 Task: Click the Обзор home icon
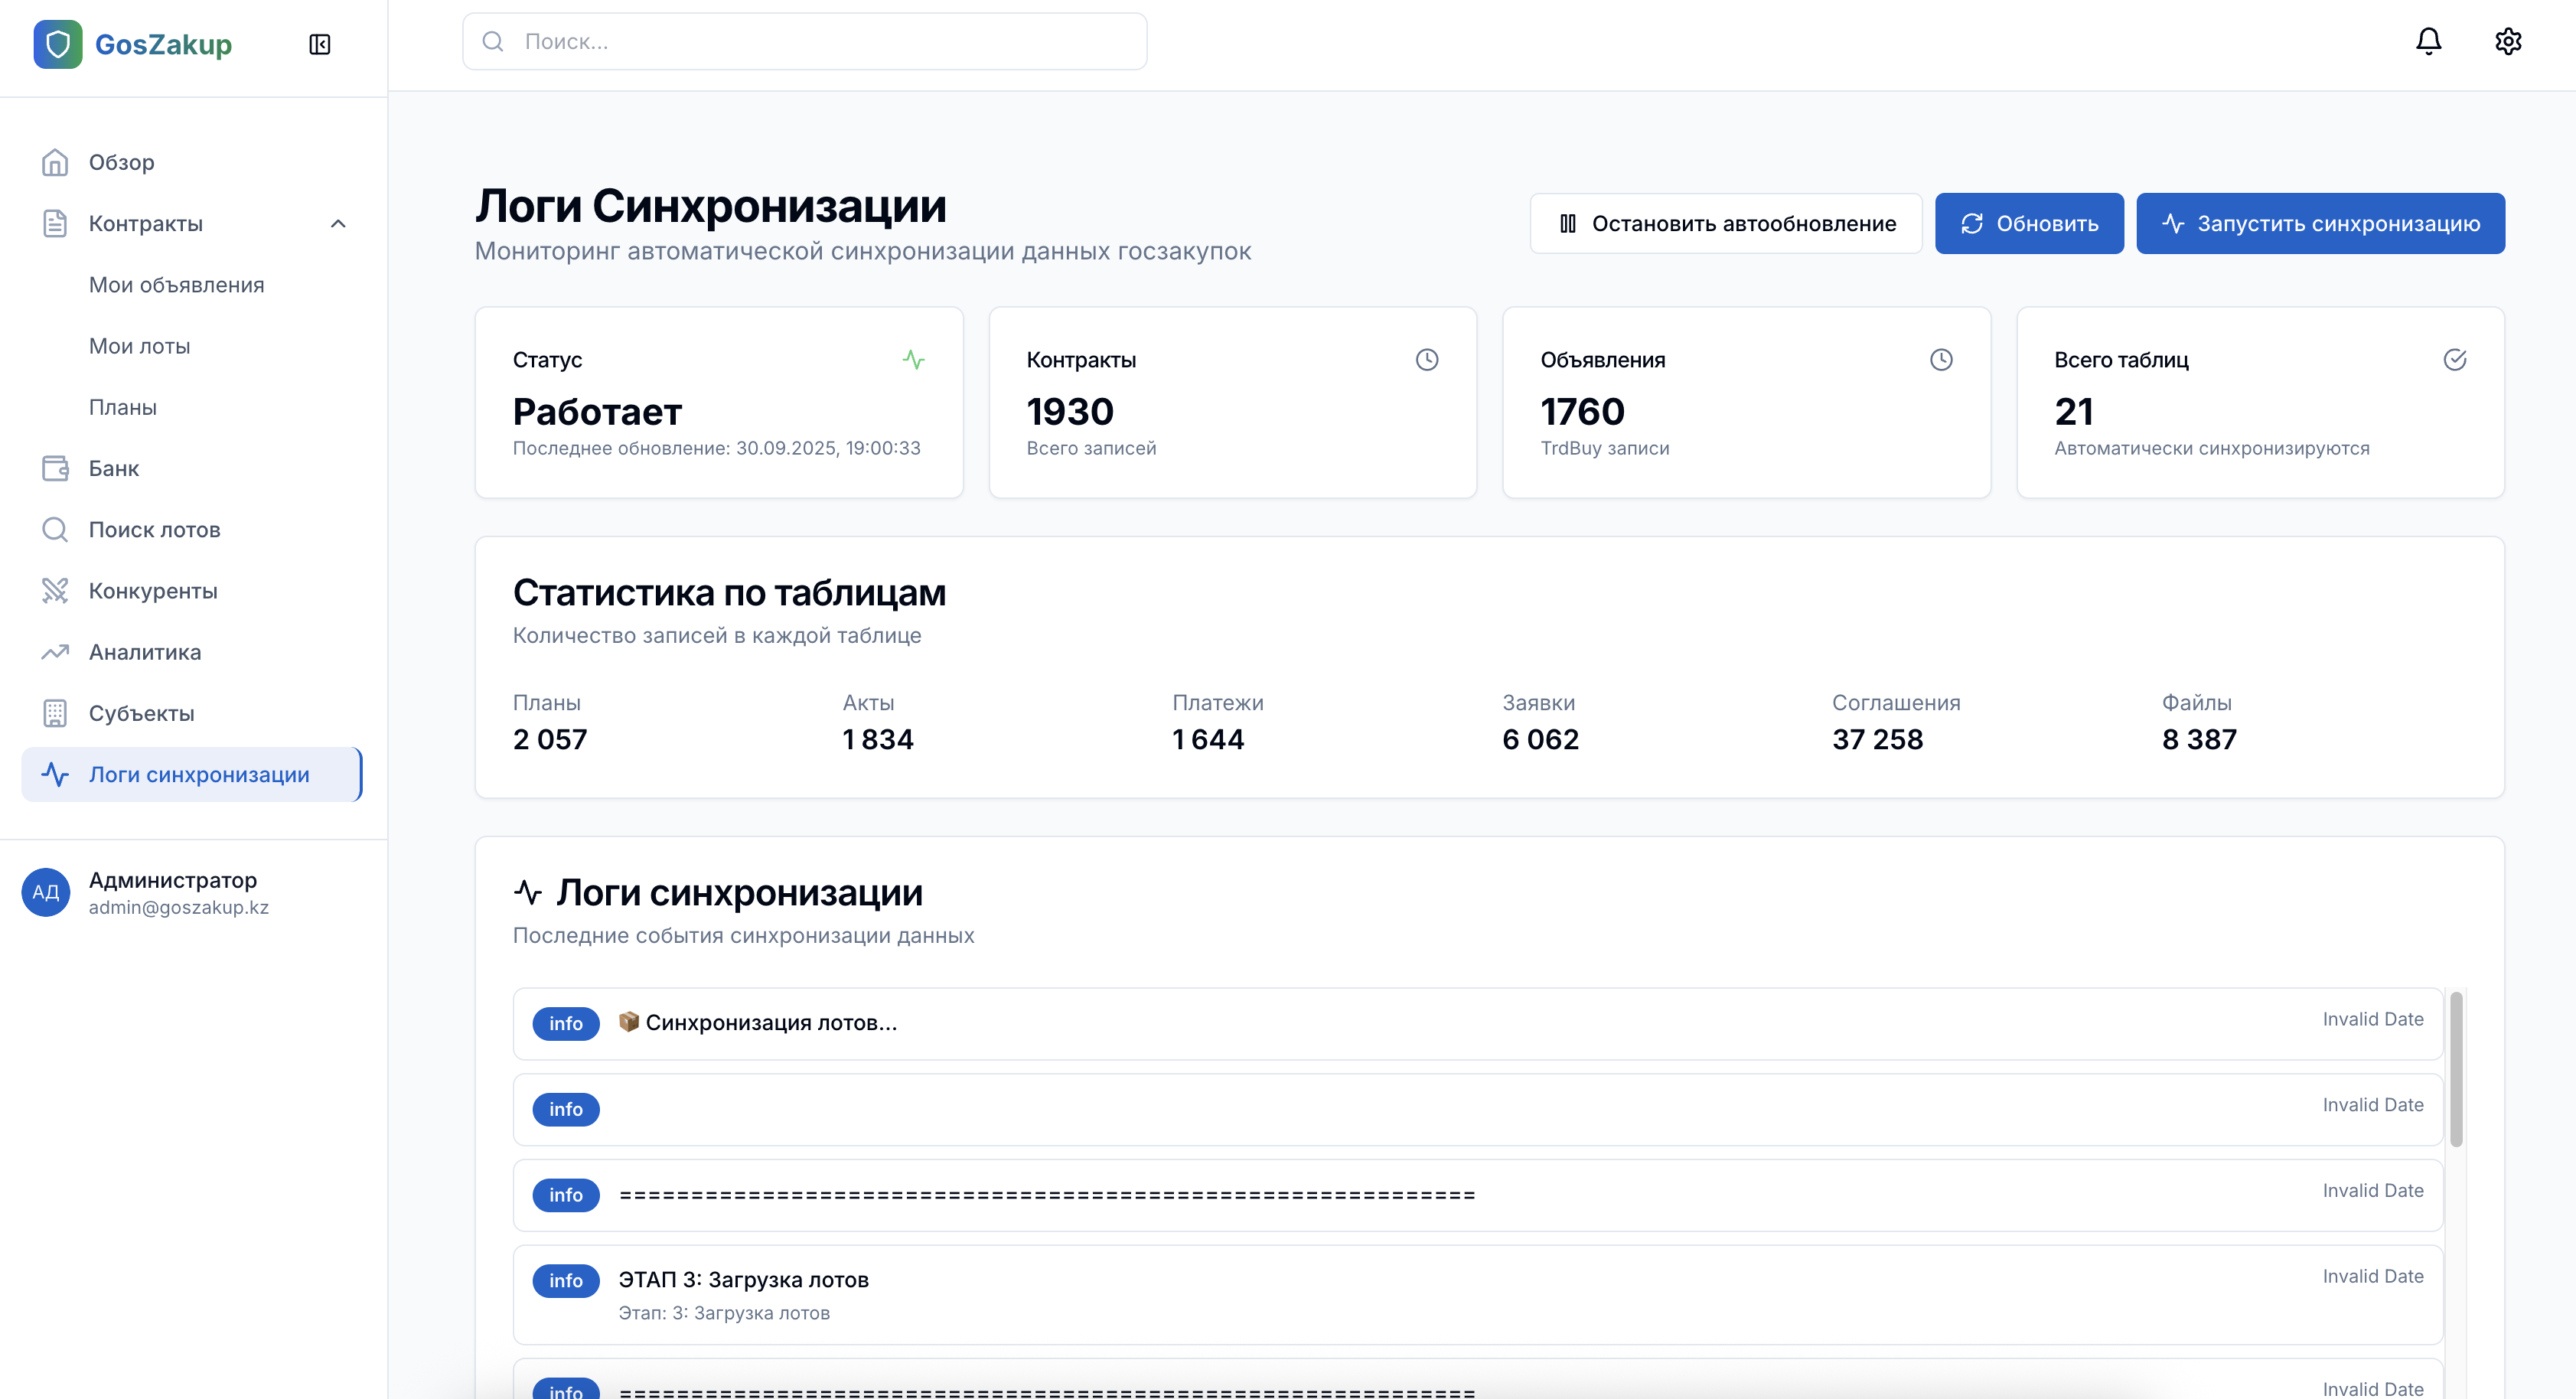55,162
